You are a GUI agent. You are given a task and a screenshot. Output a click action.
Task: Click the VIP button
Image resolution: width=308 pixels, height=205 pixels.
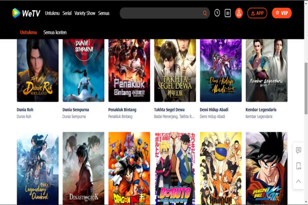[282, 13]
